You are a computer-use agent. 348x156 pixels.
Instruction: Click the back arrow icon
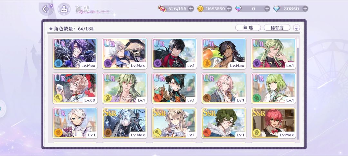pos(46,9)
